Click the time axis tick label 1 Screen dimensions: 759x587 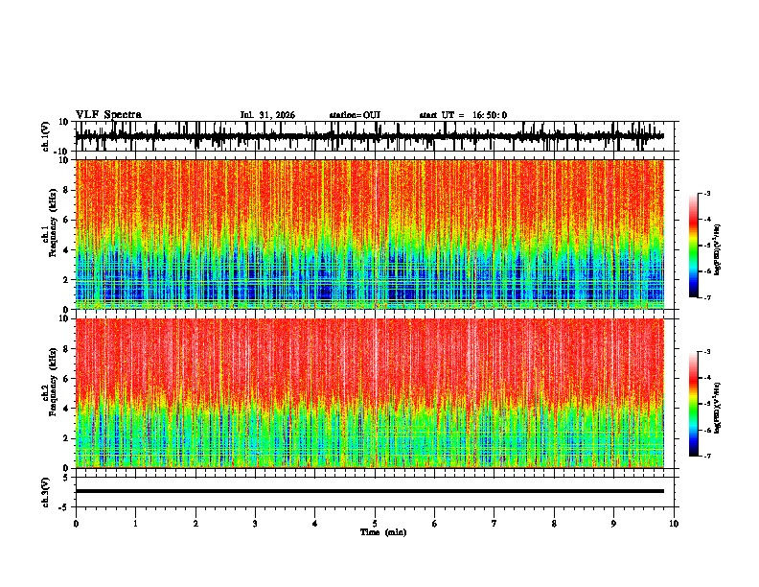pos(135,524)
